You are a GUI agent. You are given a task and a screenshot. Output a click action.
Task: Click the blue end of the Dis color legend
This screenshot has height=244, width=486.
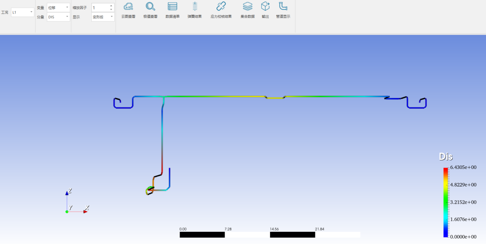pyautogui.click(x=445, y=235)
